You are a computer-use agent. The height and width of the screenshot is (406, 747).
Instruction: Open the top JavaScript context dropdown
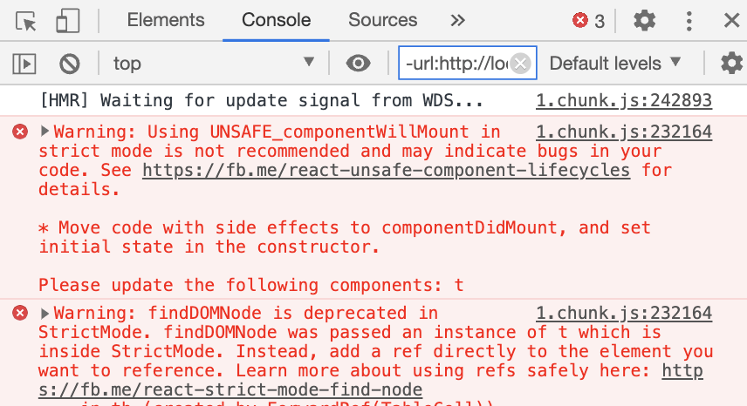214,63
